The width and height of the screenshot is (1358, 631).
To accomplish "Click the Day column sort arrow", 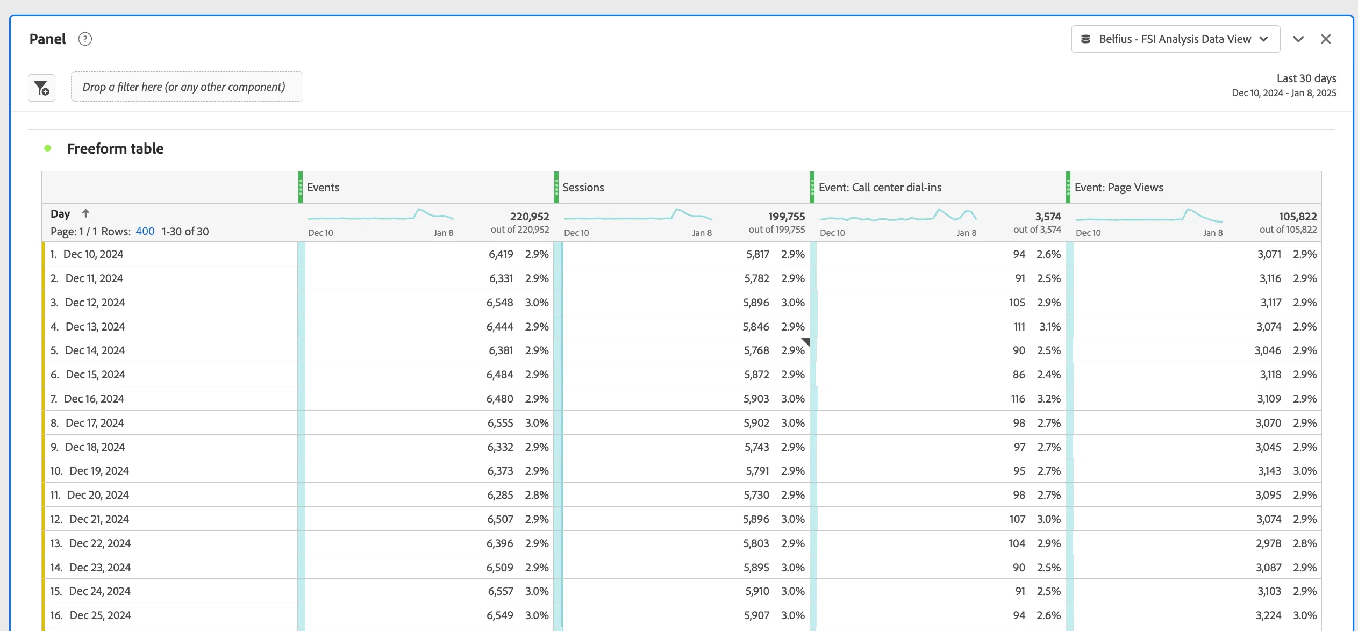I will click(85, 214).
